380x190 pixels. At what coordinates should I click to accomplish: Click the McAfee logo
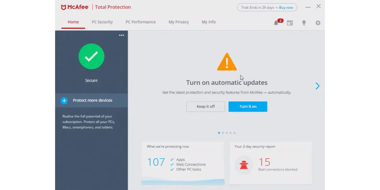[x=75, y=7]
